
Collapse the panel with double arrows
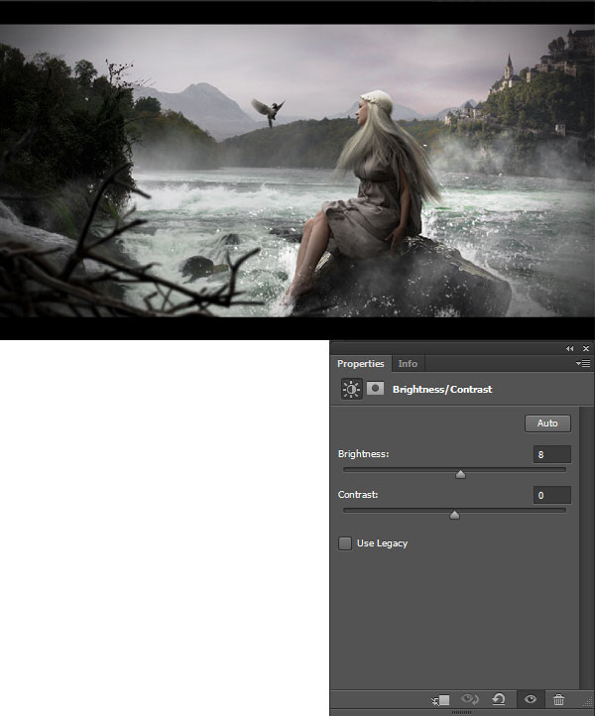tap(569, 348)
